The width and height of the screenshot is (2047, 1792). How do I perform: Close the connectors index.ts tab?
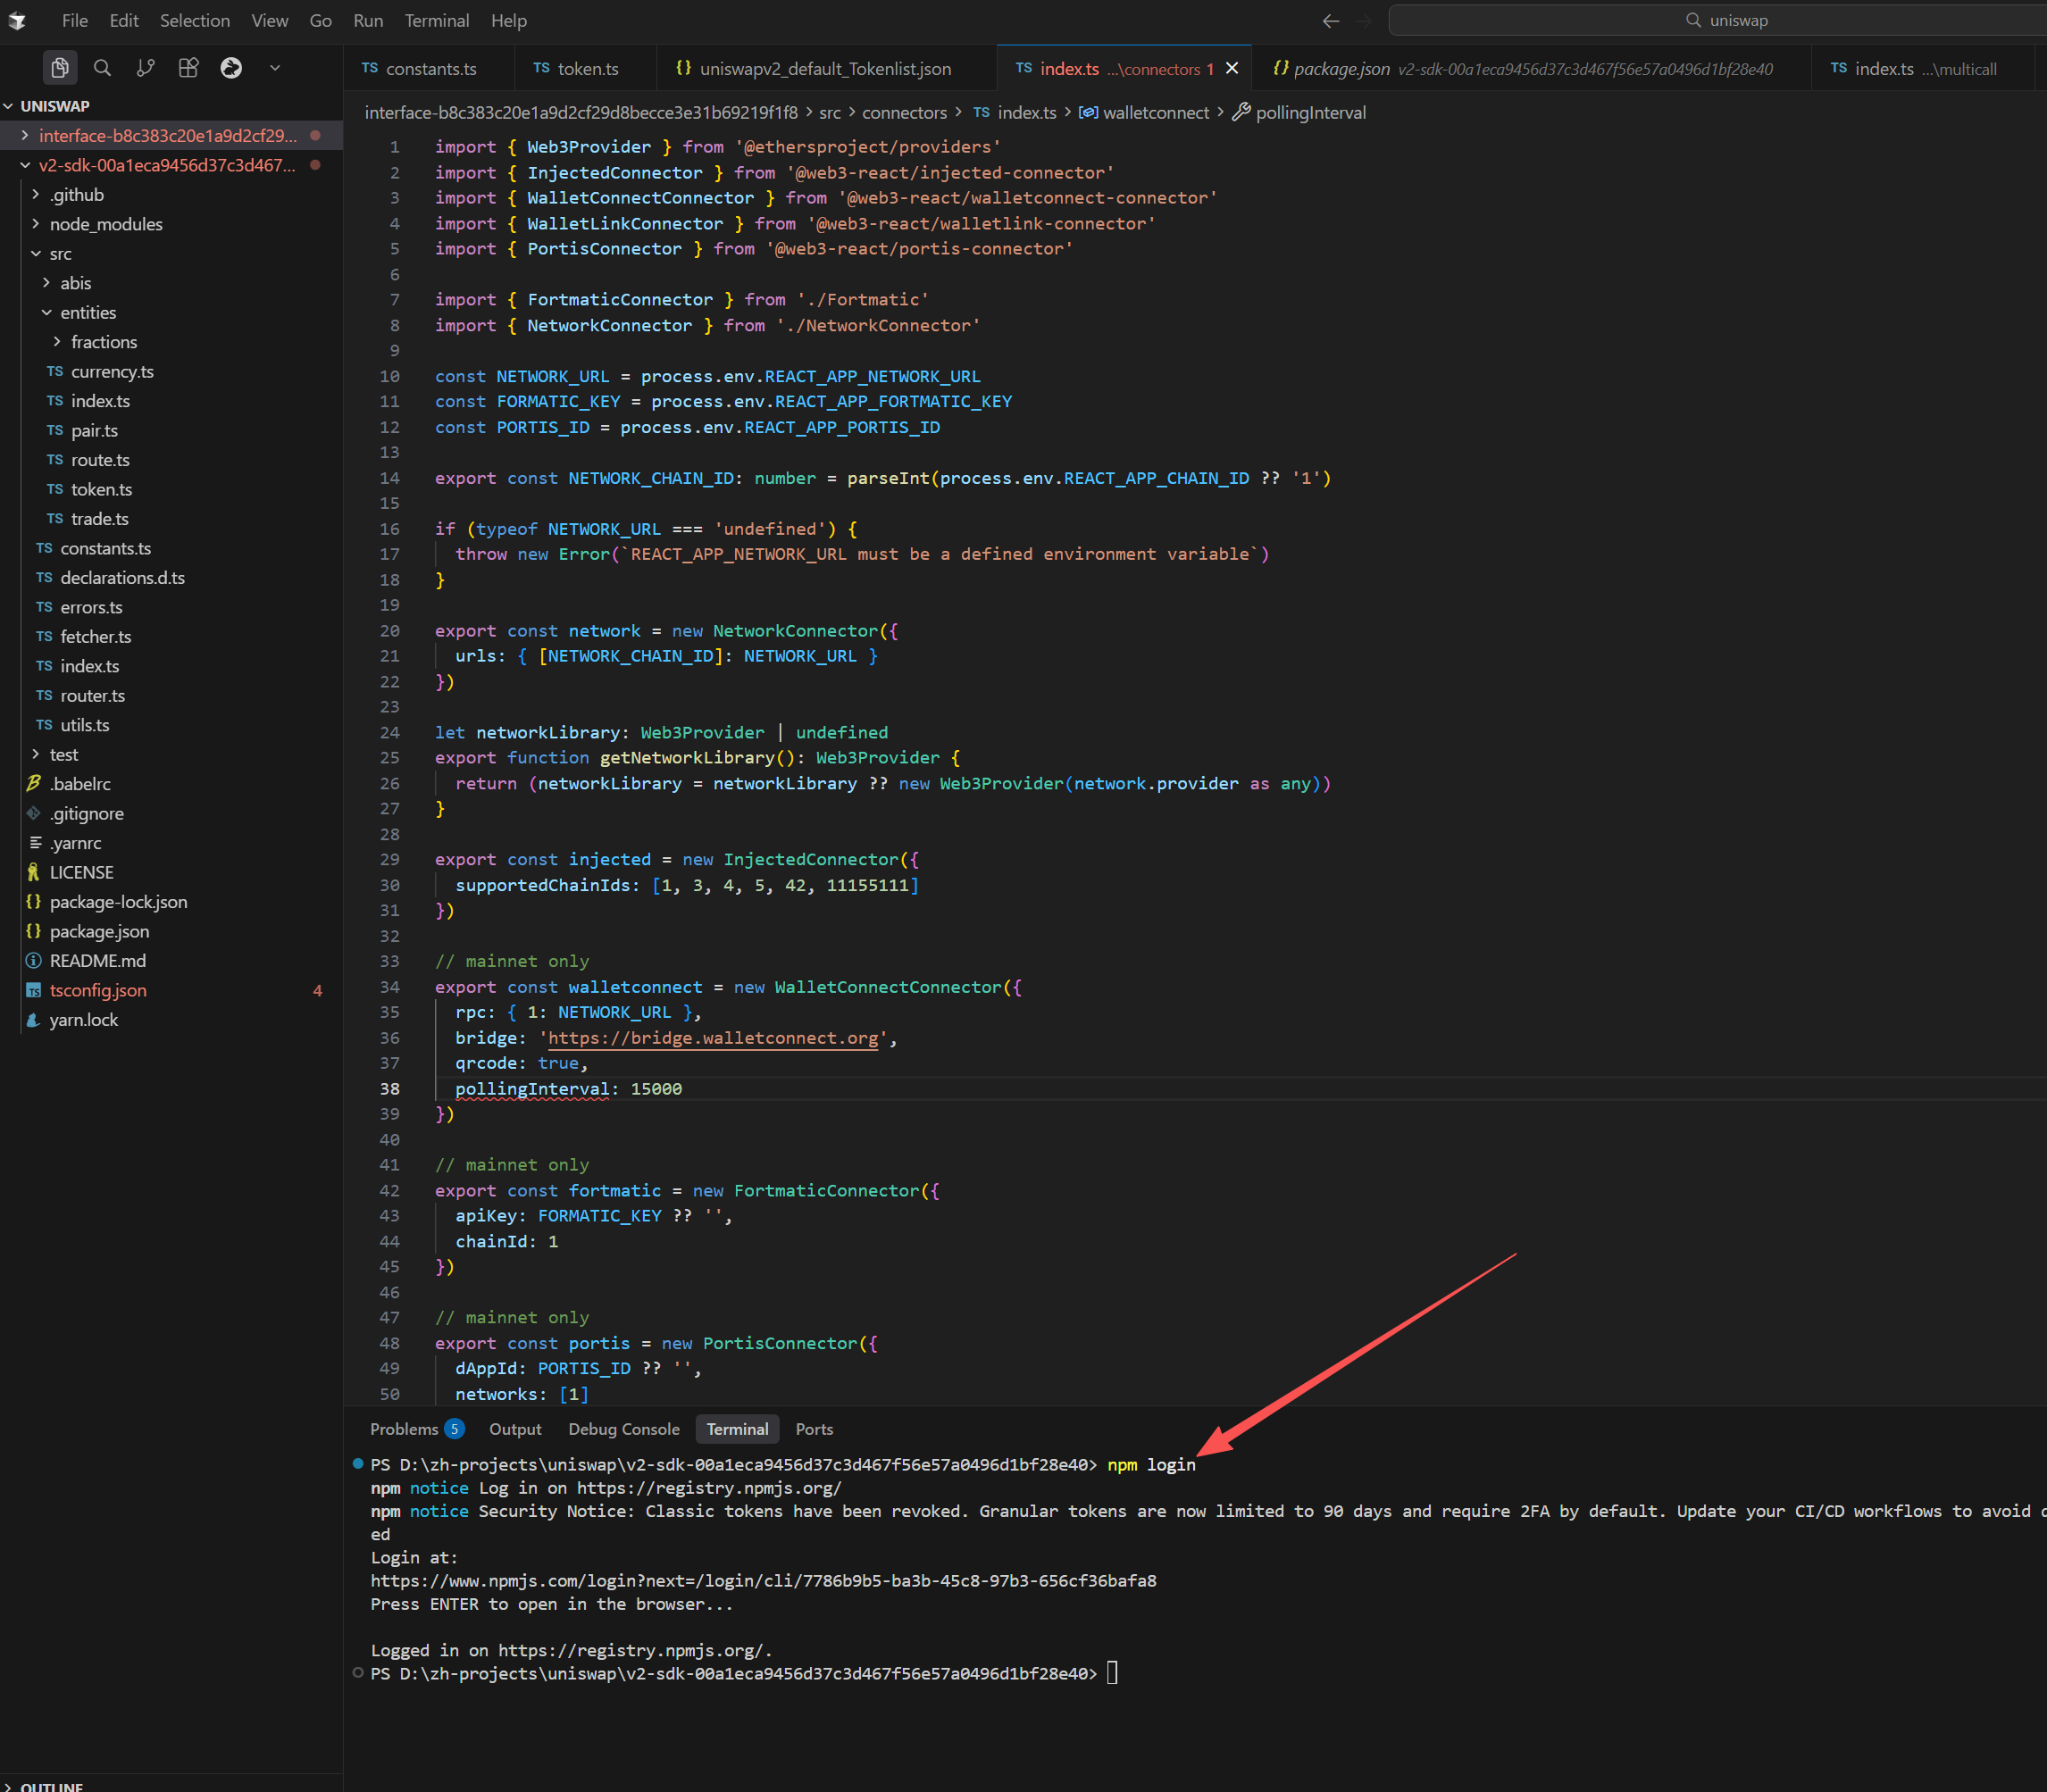(1232, 69)
